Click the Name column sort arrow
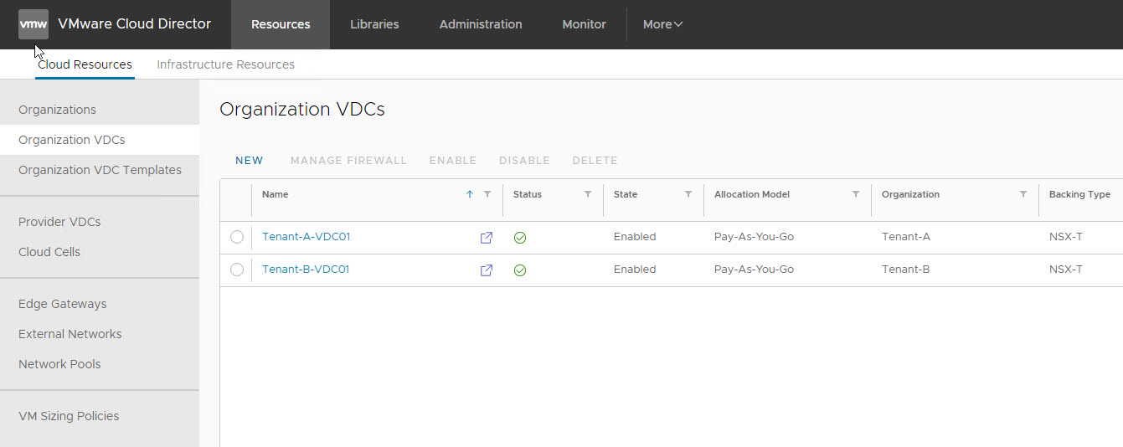The image size is (1123, 447). tap(470, 194)
